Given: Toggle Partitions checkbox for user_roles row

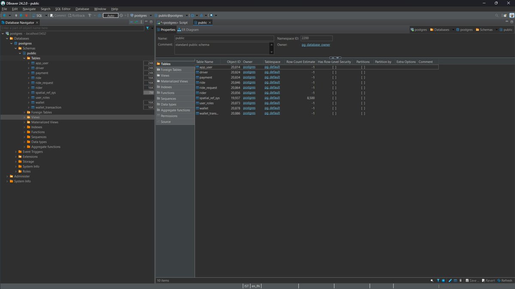Looking at the screenshot, I should [363, 103].
